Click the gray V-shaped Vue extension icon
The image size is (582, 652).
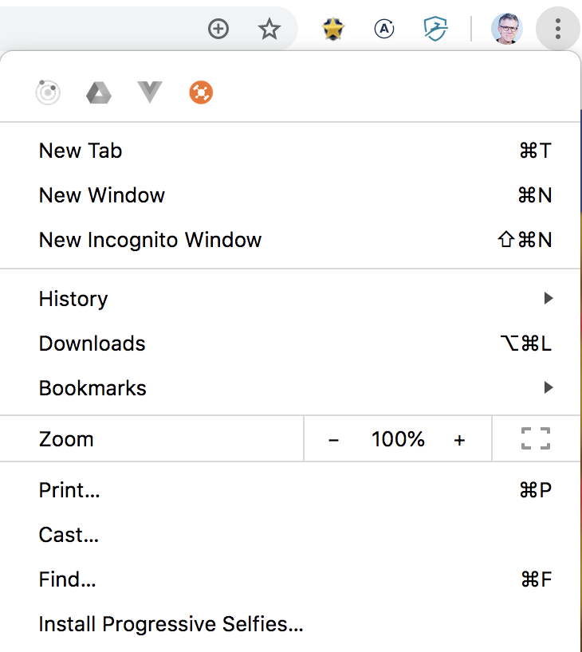[150, 92]
